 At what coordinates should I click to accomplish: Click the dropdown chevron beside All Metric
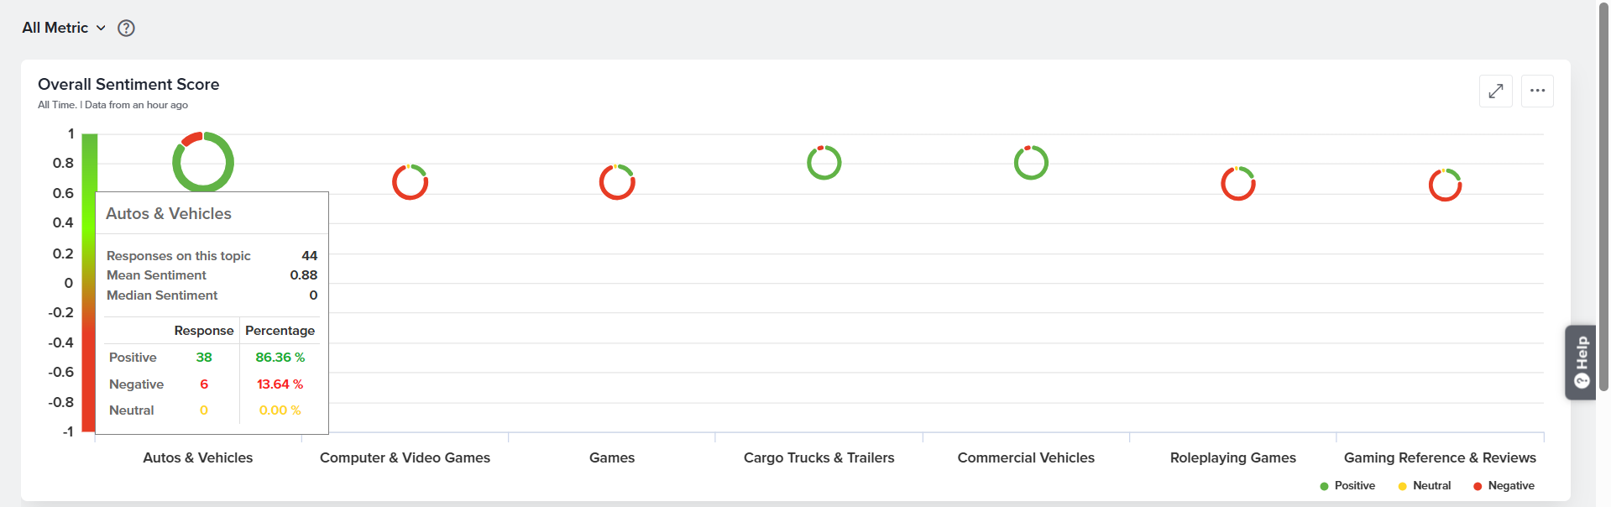pyautogui.click(x=101, y=28)
